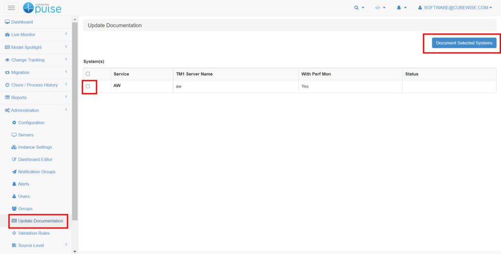Click the sidebar vertical scrollbar
501x254 pixels.
tap(75, 122)
